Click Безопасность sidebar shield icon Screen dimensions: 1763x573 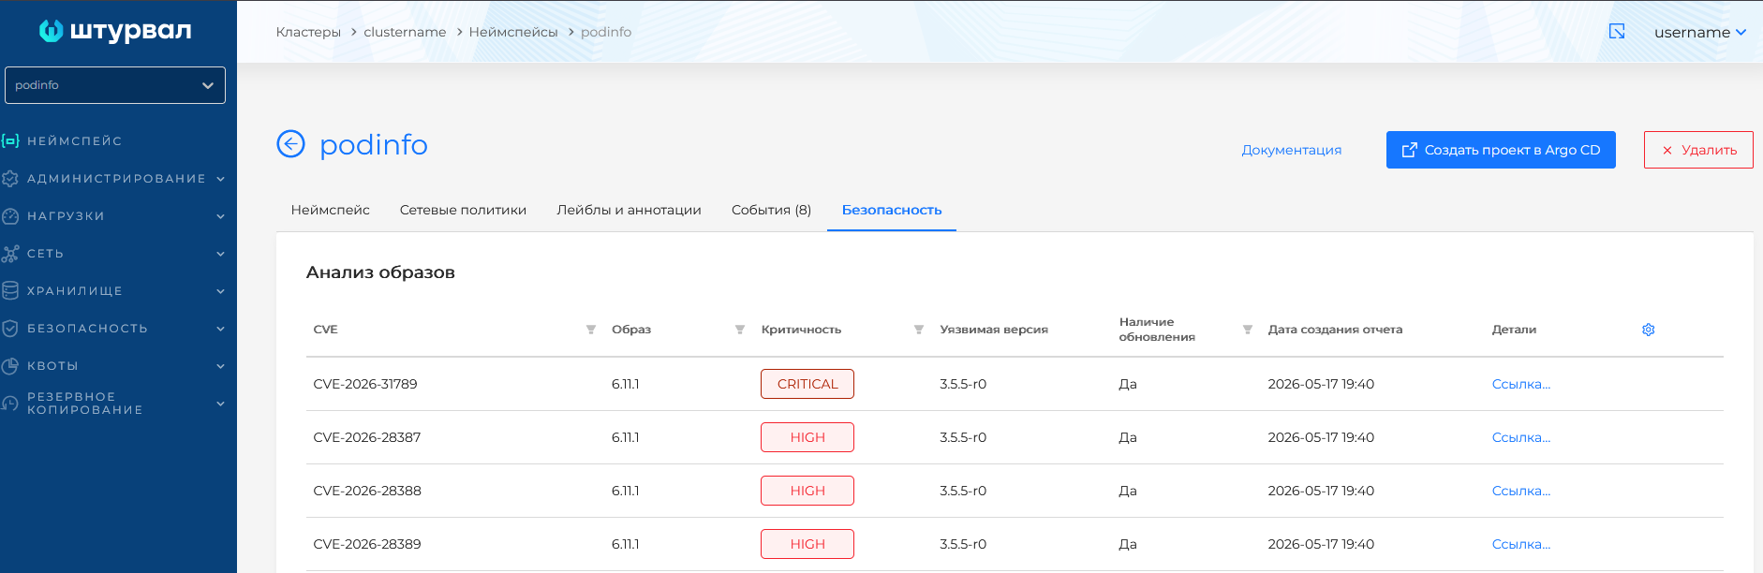coord(10,328)
